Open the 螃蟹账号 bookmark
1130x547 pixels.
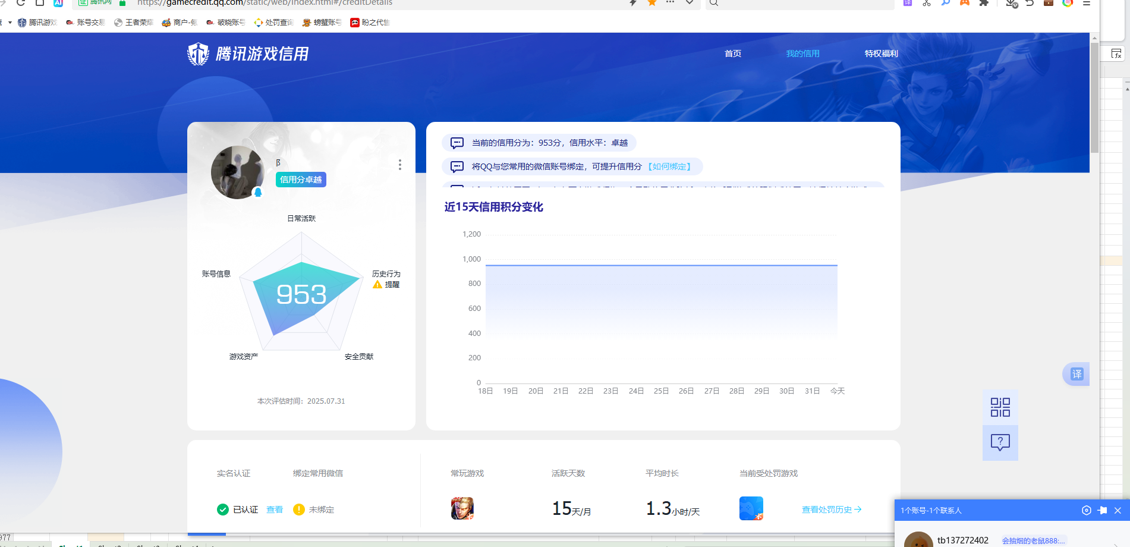[322, 23]
